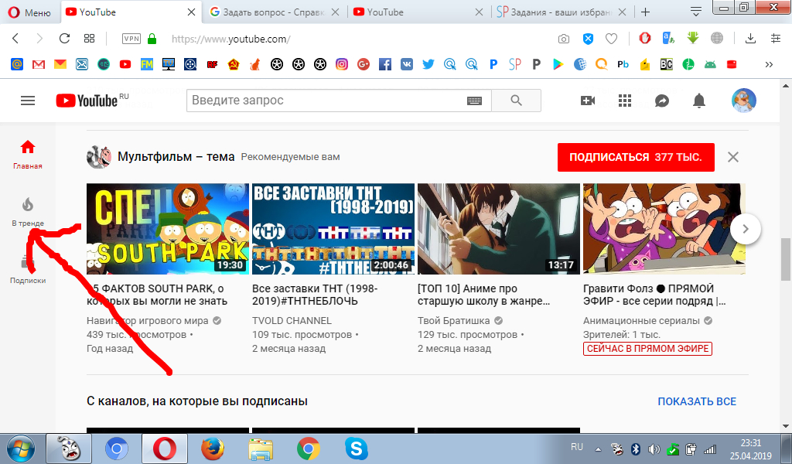Open the volume speaker tray icon
This screenshot has width=792, height=464.
[654, 449]
